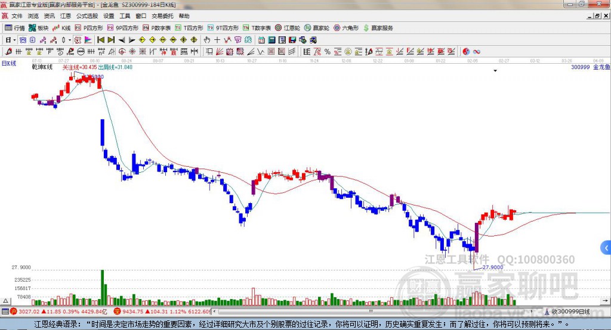Open the calendar date icon in toolbar
The width and height of the screenshot is (611, 330).
tap(261, 40)
